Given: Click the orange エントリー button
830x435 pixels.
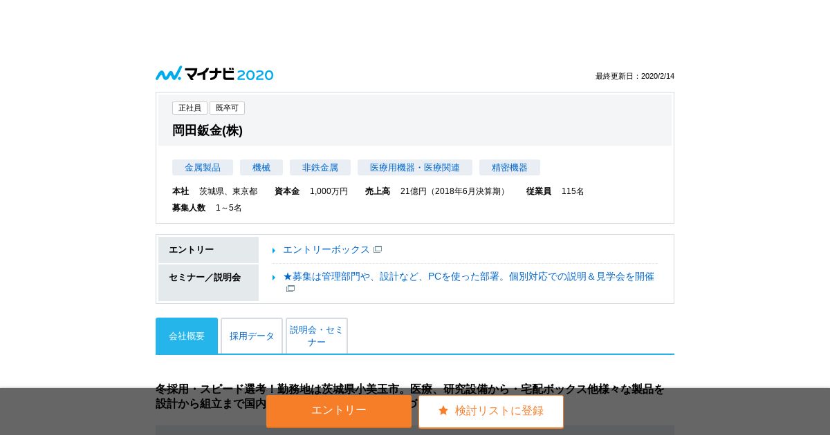Looking at the screenshot, I should 339,411.
